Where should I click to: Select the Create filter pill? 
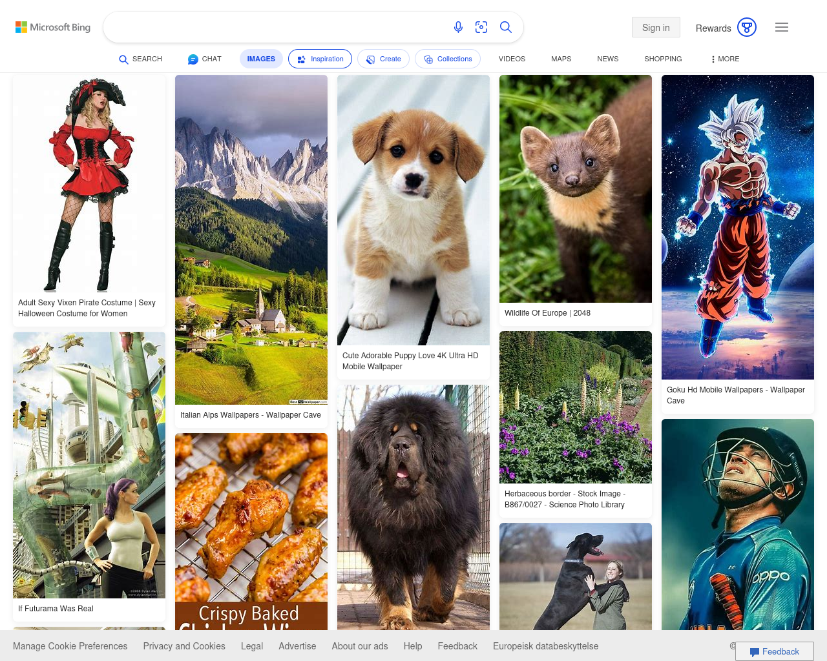click(x=383, y=59)
